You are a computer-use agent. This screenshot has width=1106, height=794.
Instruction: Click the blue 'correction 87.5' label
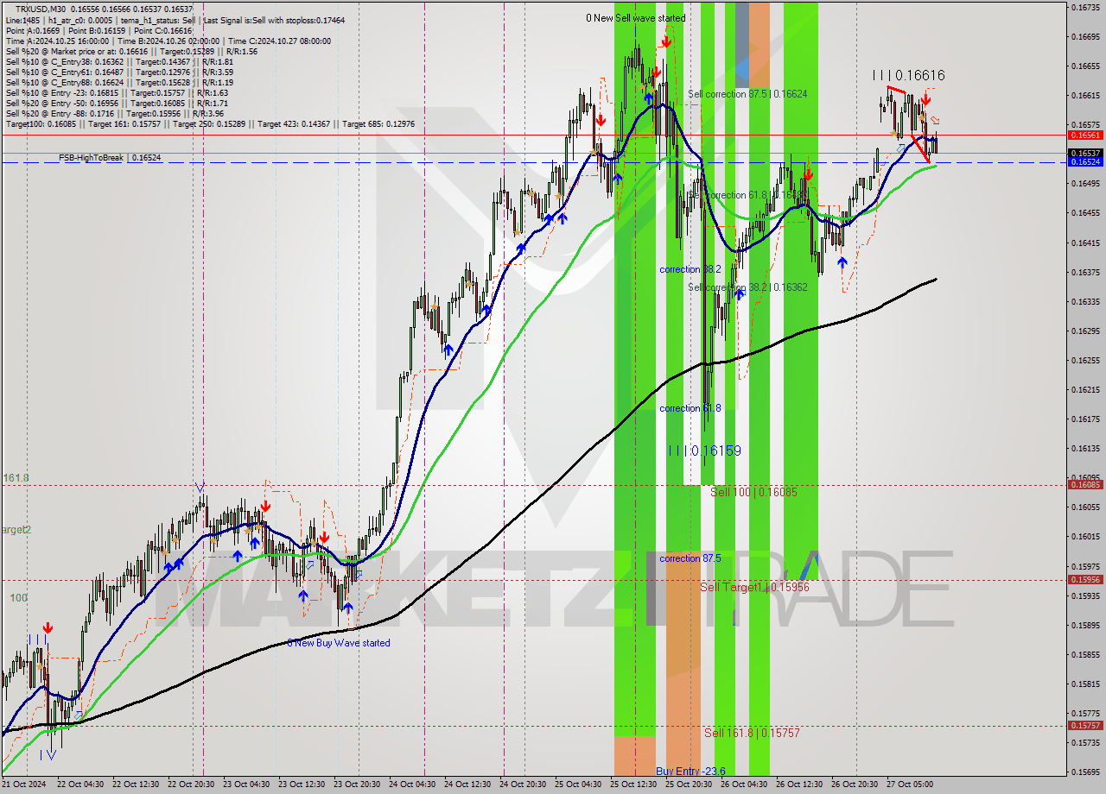[690, 558]
